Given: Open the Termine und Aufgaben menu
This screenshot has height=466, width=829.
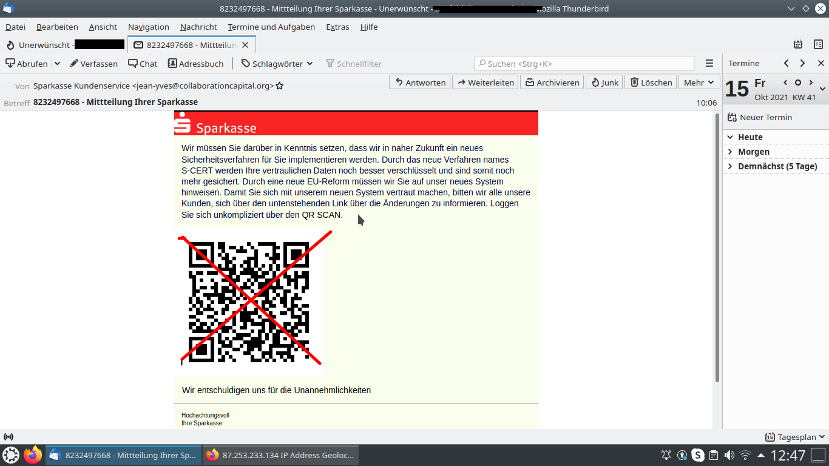Looking at the screenshot, I should 271,27.
